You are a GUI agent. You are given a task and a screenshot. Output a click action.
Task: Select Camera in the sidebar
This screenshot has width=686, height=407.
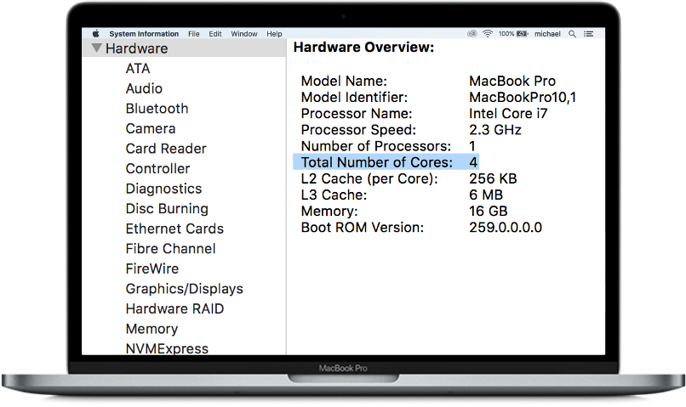pos(151,129)
